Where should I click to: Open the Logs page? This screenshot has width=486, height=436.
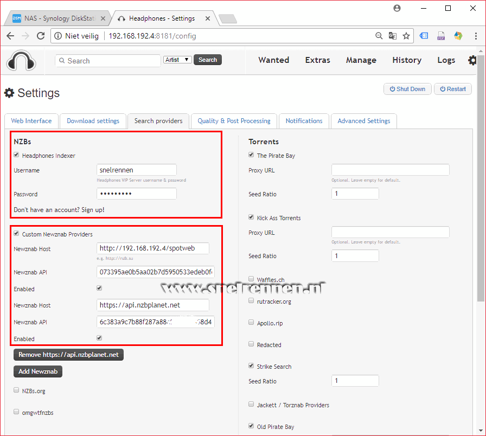click(446, 60)
